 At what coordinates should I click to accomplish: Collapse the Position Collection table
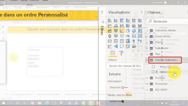147,60
